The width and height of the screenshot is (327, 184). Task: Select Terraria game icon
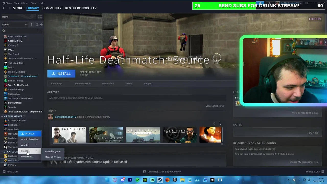[6, 107]
